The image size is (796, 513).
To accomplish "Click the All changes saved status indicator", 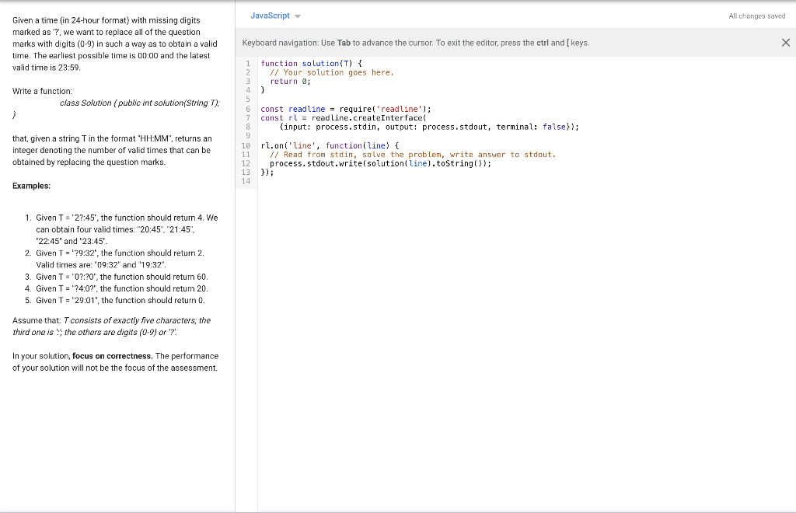I will pos(756,16).
